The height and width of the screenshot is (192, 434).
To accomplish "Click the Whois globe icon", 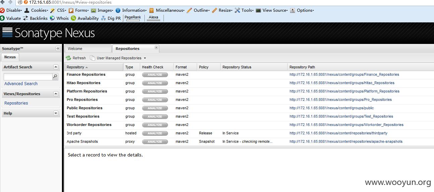I will [52, 18].
